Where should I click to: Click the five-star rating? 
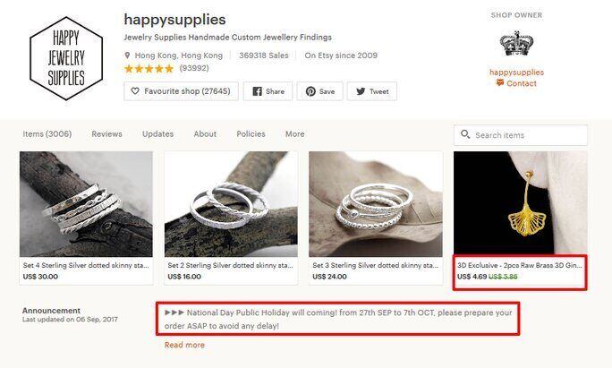click(x=149, y=69)
